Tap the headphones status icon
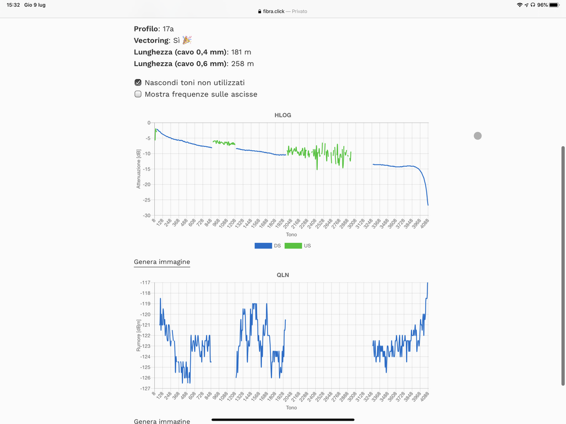The height and width of the screenshot is (424, 566). pos(532,4)
